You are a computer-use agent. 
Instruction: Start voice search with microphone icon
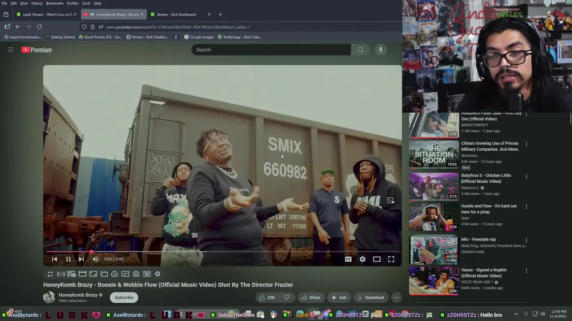tap(380, 49)
